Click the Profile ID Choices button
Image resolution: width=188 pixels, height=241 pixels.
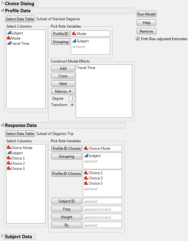click(66, 174)
